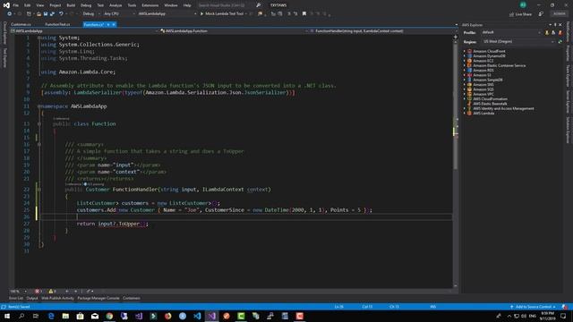This screenshot has width=573, height=322.
Task: Click the Search Visual Studio input box
Action: coord(226,5)
